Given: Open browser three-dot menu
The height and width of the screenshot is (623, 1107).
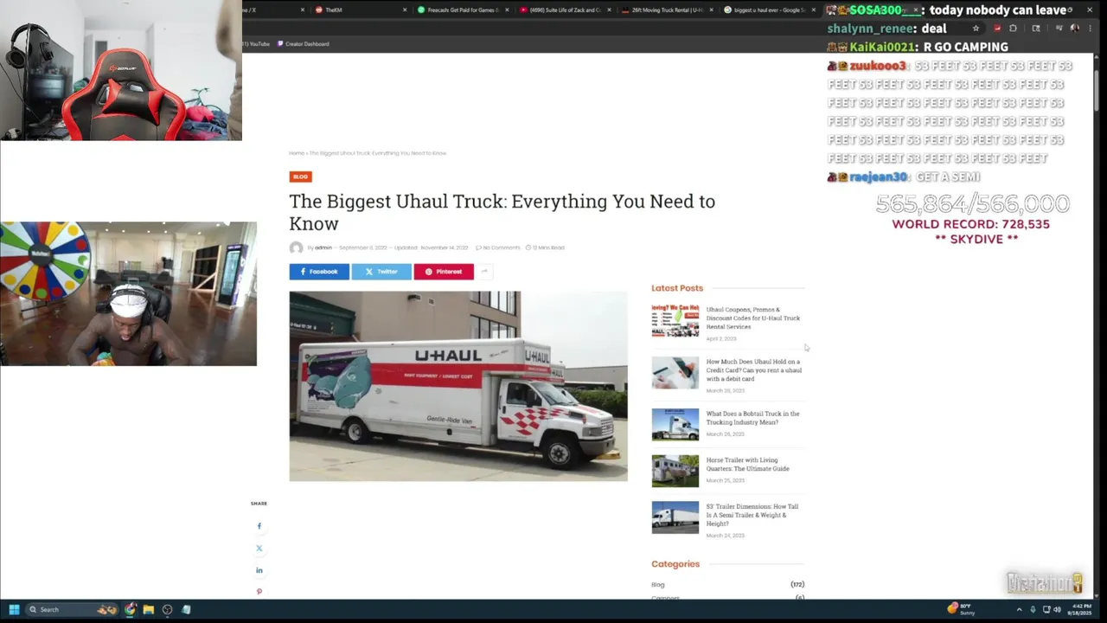Looking at the screenshot, I should pos(1091,29).
